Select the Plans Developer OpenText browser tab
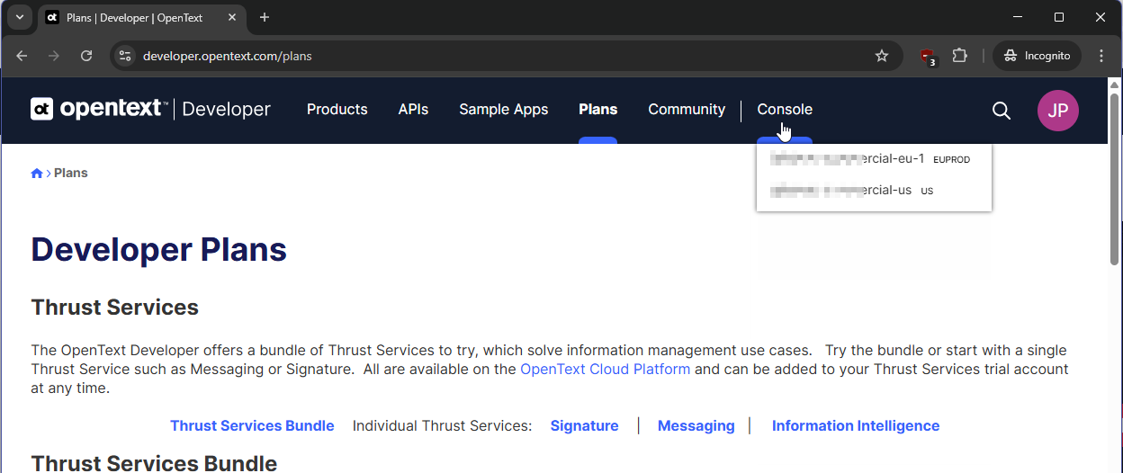Screen dimensions: 1123x473 144,18
